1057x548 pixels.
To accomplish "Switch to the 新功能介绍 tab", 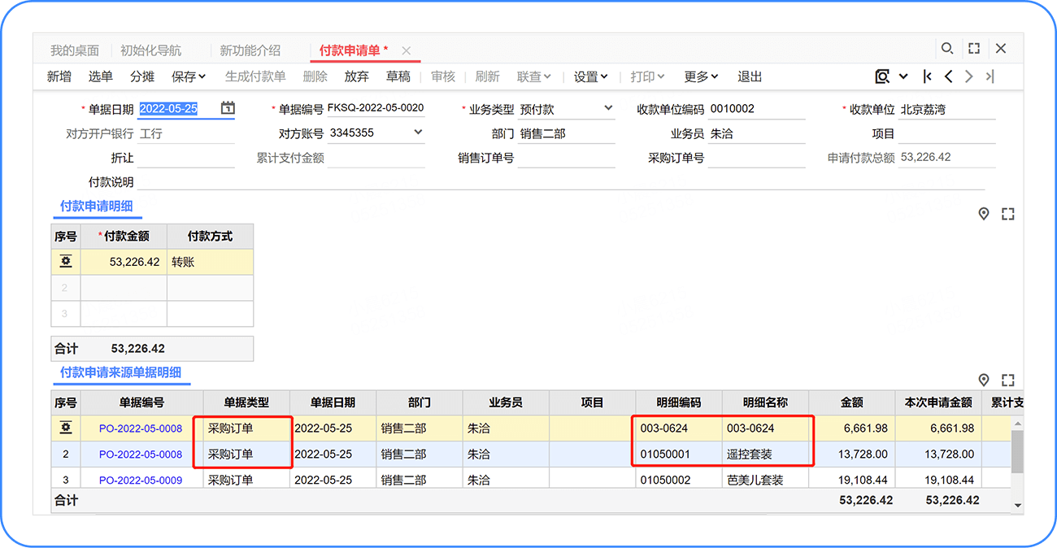I will point(250,50).
